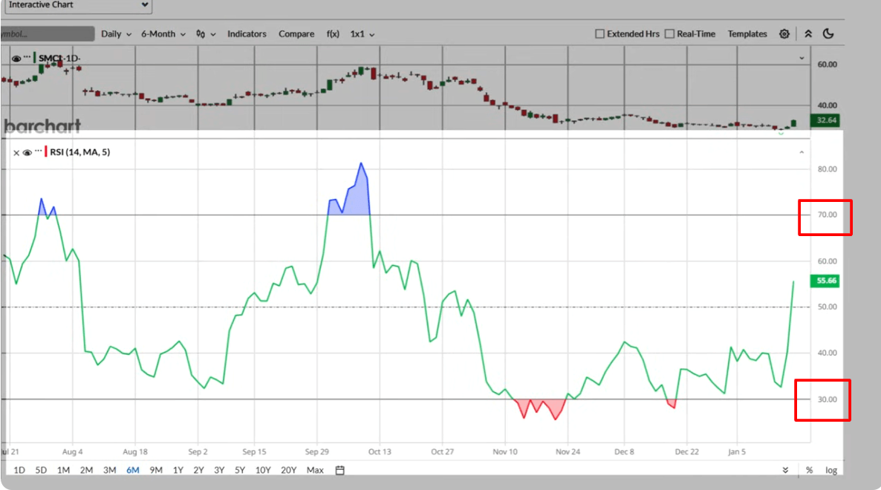Open the Indicators menu

coord(247,33)
